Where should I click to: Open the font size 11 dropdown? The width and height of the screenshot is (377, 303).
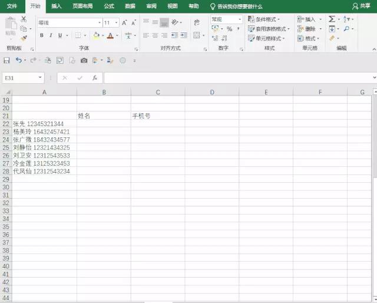117,22
